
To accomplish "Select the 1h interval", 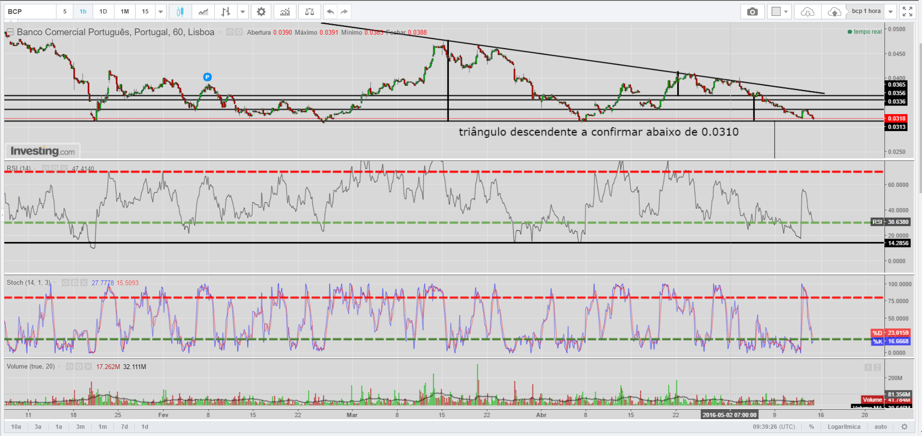I will tap(83, 12).
